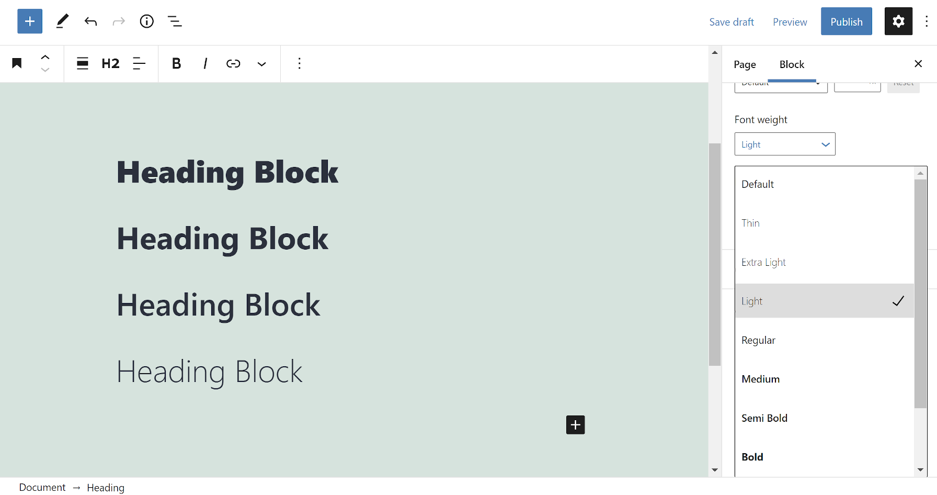Save the post as a draft
This screenshot has height=495, width=937.
coord(732,22)
